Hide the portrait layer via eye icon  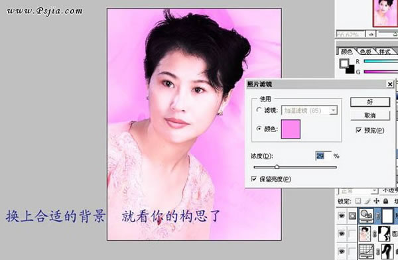342,233
